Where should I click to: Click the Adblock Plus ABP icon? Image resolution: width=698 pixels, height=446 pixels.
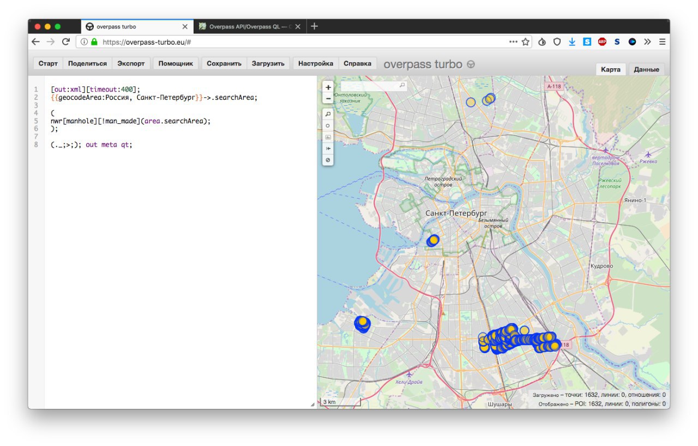tap(602, 41)
